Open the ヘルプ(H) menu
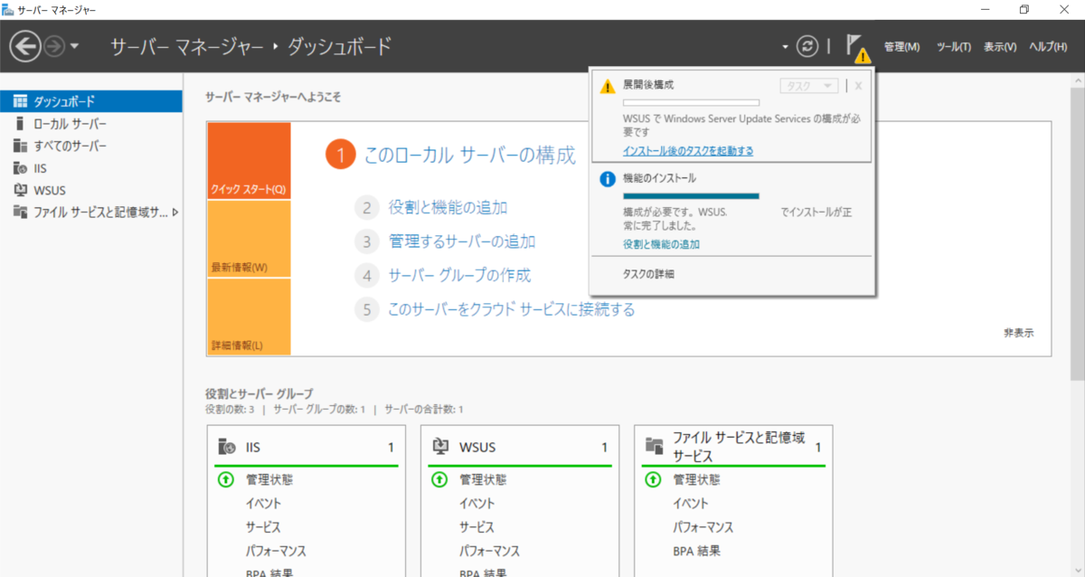This screenshot has height=577, width=1085. click(x=1048, y=47)
